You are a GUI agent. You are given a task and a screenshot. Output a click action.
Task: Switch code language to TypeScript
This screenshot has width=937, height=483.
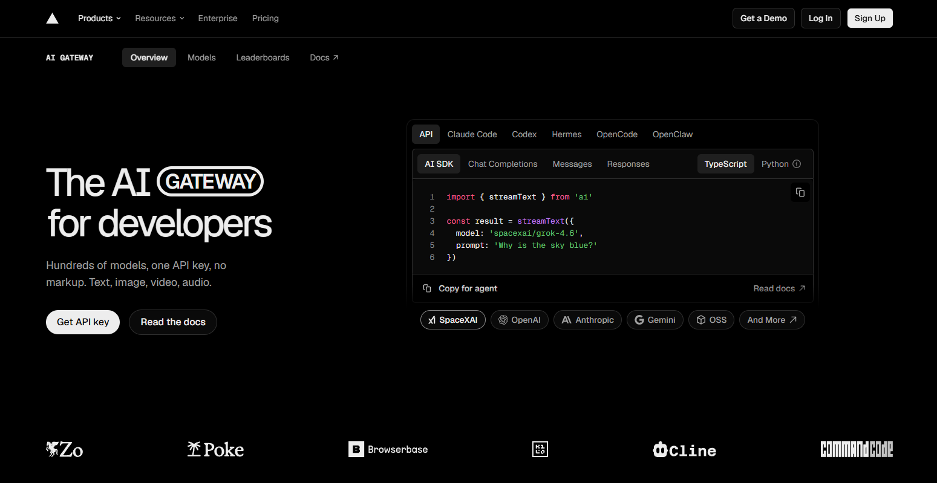[725, 164]
